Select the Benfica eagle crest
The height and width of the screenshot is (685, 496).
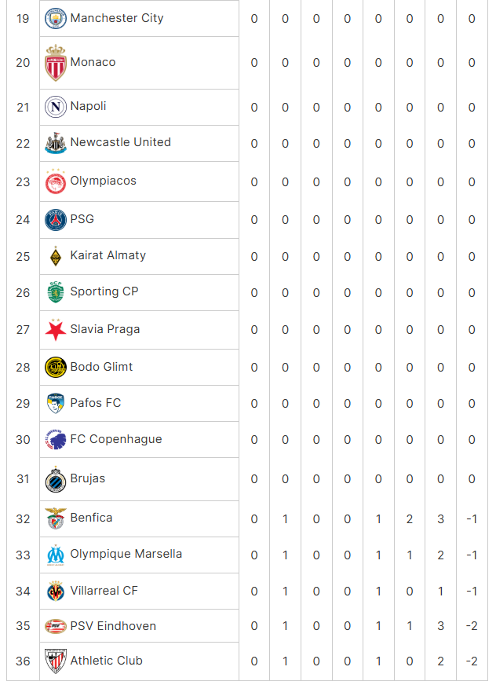click(x=56, y=518)
